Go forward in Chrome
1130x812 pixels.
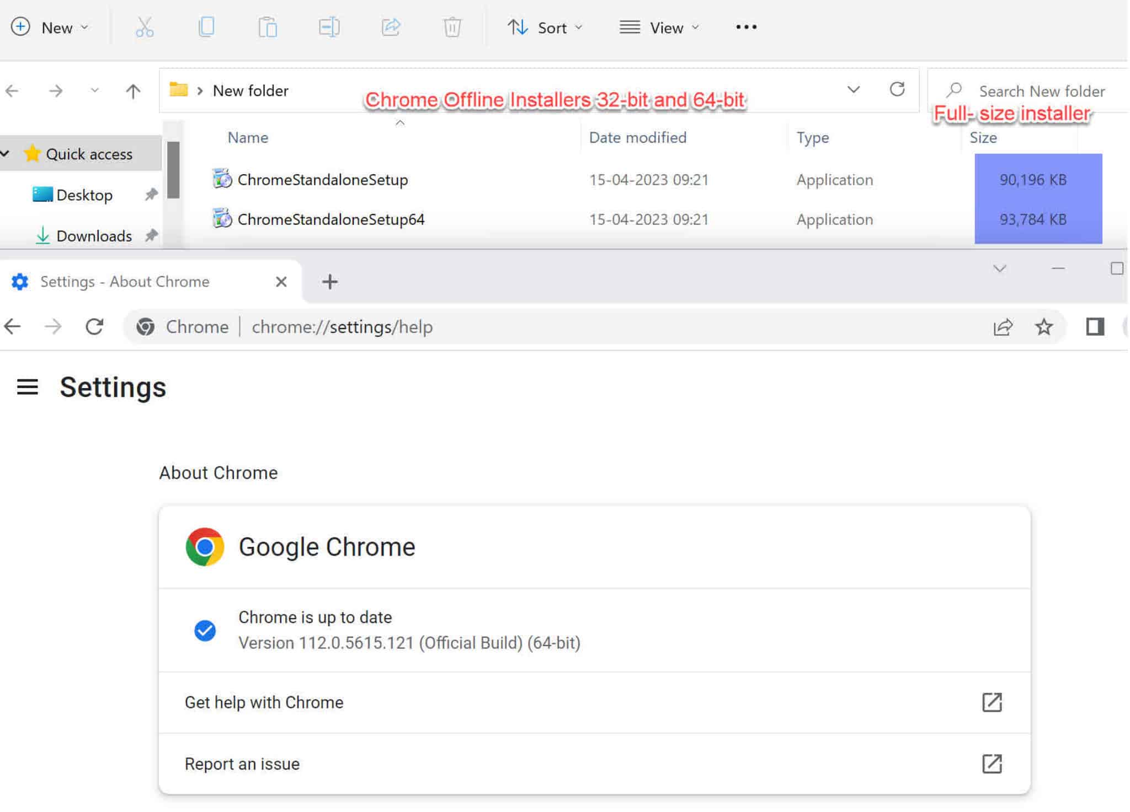click(53, 327)
